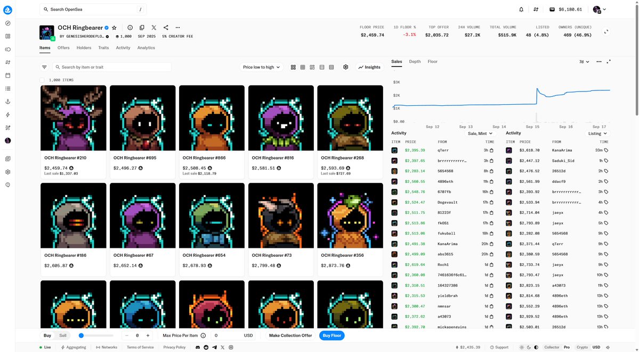This screenshot has height=352, width=639.
Task: Copy collection address icon next to info
Action: [142, 28]
